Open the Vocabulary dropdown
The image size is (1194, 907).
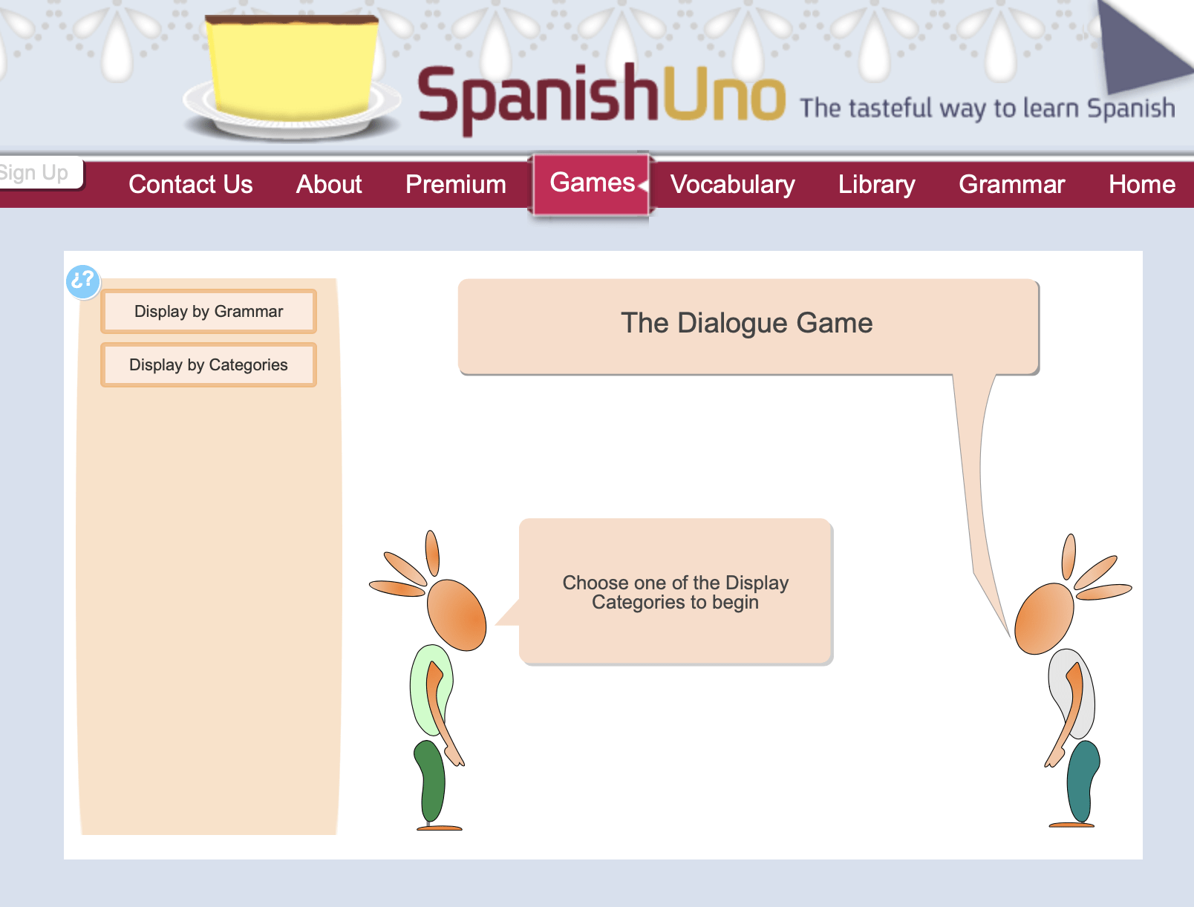click(732, 185)
